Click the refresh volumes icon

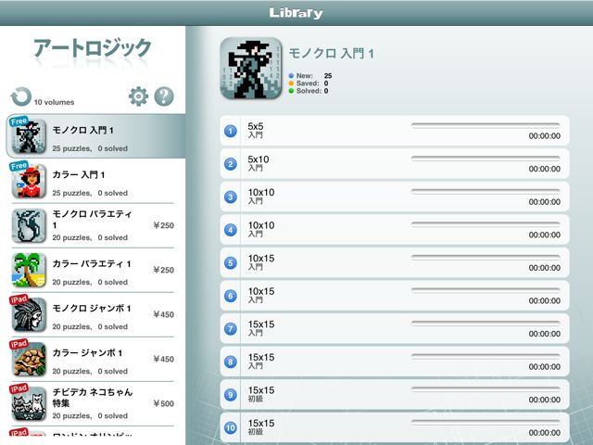pos(20,96)
